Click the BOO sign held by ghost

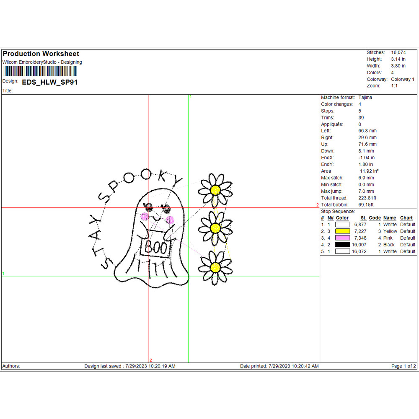[x=155, y=248]
